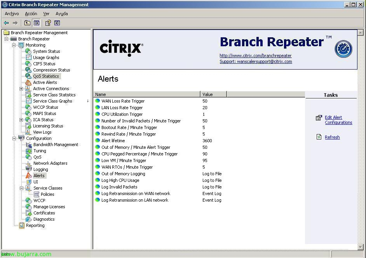Open the Ver menu
The image size is (366, 258).
46,14
